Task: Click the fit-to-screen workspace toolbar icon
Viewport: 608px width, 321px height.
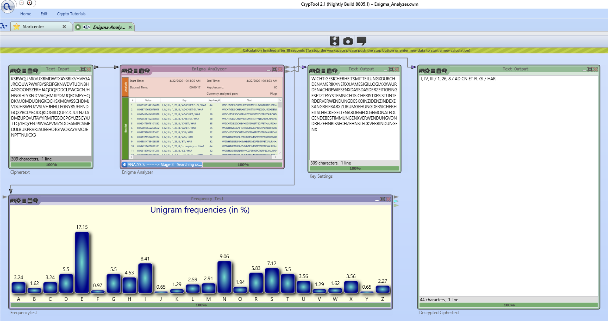Action: 334,41
